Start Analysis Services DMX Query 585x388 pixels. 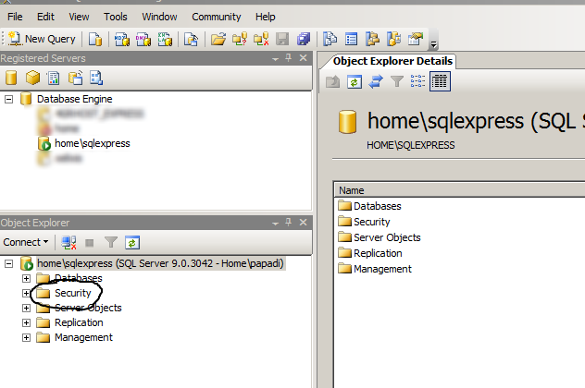143,39
